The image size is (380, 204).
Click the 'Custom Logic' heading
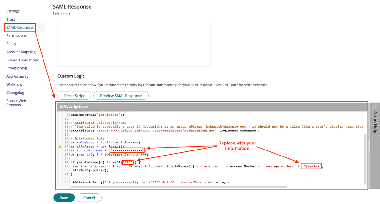point(71,76)
